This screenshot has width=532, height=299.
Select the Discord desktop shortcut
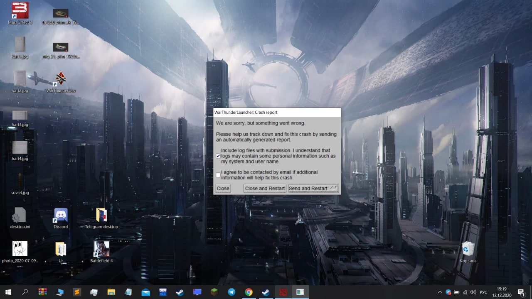(x=61, y=218)
